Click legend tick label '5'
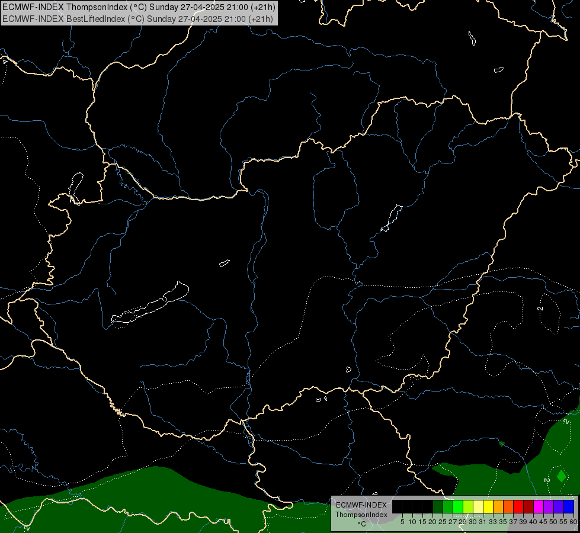Image resolution: width=580 pixels, height=533 pixels. [402, 522]
